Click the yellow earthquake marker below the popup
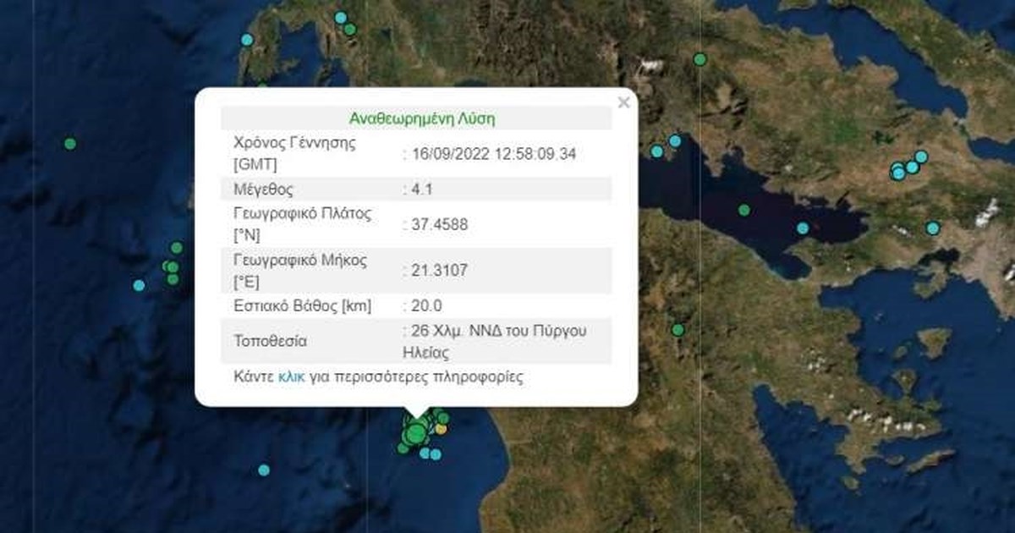The height and width of the screenshot is (533, 1015). click(441, 429)
